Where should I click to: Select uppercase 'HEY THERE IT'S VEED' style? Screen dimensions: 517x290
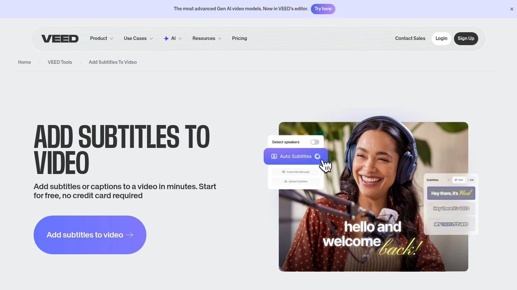tap(451, 224)
